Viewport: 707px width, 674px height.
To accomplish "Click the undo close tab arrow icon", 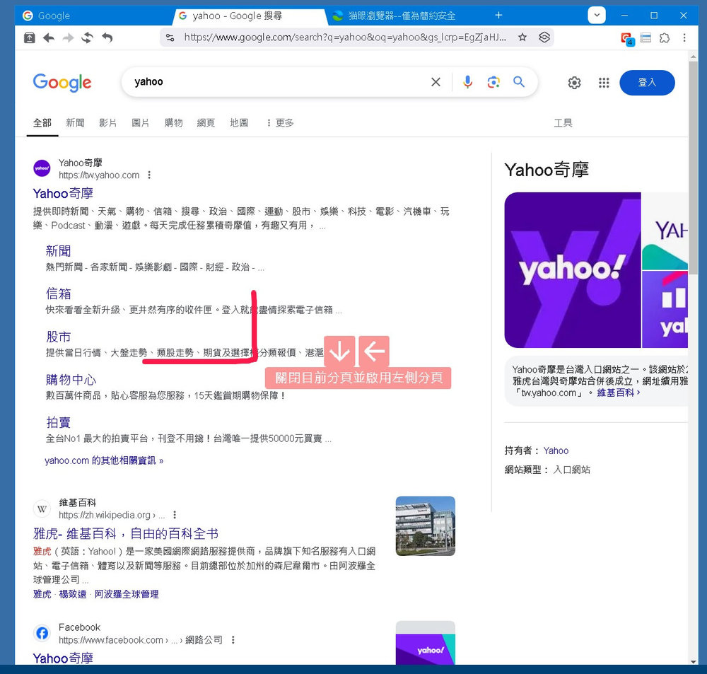I will [x=107, y=38].
